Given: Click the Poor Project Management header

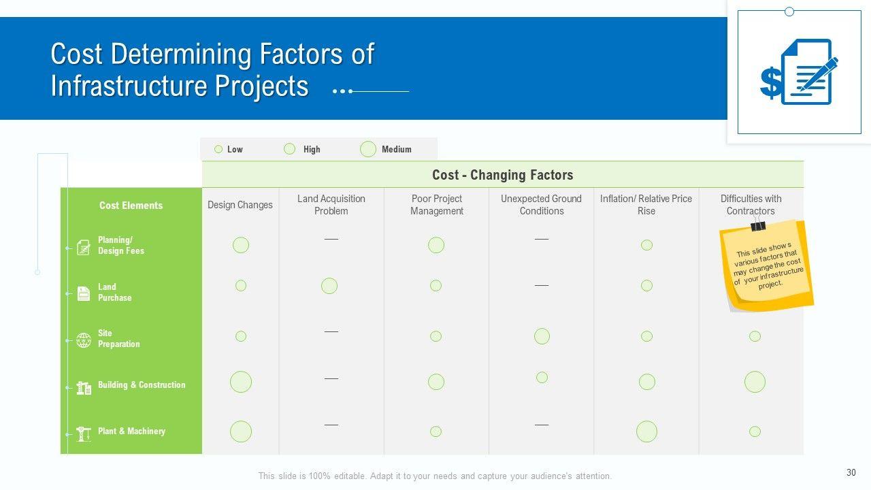Looking at the screenshot, I should [x=437, y=205].
